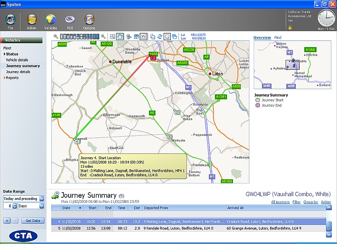Select the 12:56 Kendale Road journey row

pyautogui.click(x=187, y=228)
